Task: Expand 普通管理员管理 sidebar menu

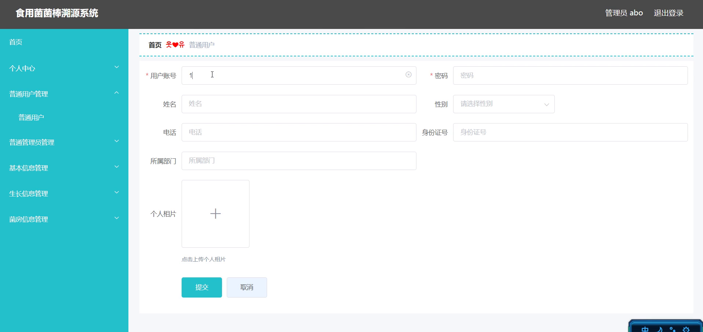Action: [64, 142]
